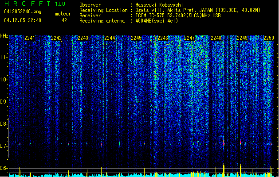Screen dimensions: 279x177
Task: Click the 2241 time marker
Action: (30, 38)
